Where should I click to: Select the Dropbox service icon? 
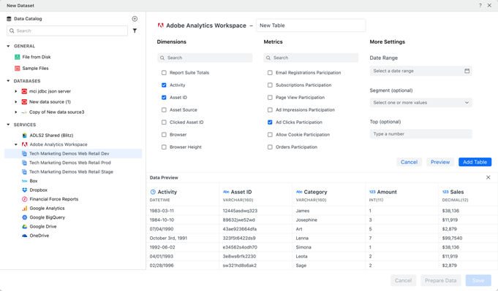[24, 190]
